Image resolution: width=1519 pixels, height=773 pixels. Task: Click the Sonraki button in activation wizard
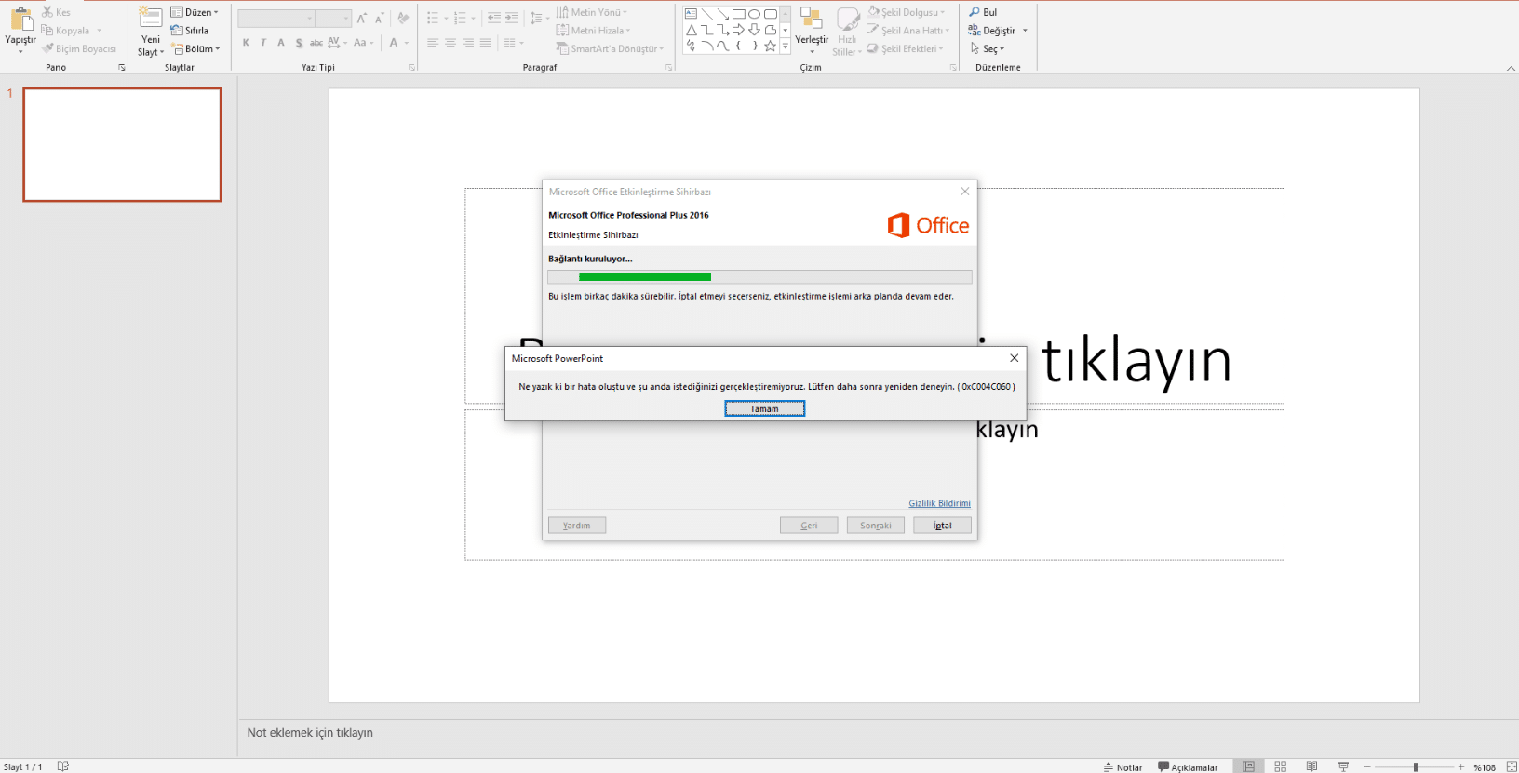[876, 526]
